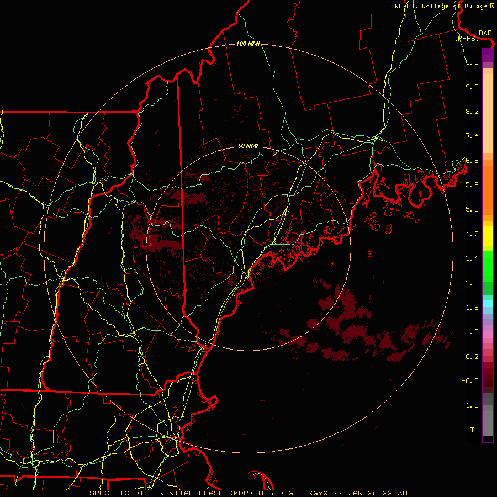Click the 4.2 value on the color scale
497x497 pixels.
472,234
